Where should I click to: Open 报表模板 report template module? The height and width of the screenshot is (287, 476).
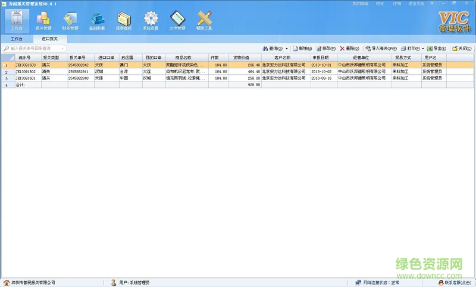[x=124, y=21]
